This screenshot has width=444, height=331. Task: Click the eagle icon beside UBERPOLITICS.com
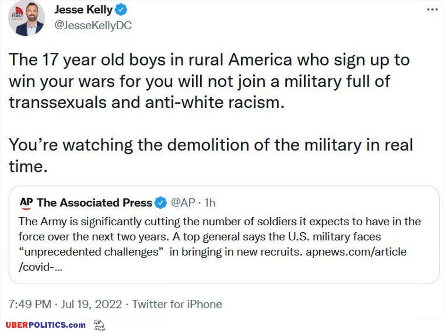point(99,325)
